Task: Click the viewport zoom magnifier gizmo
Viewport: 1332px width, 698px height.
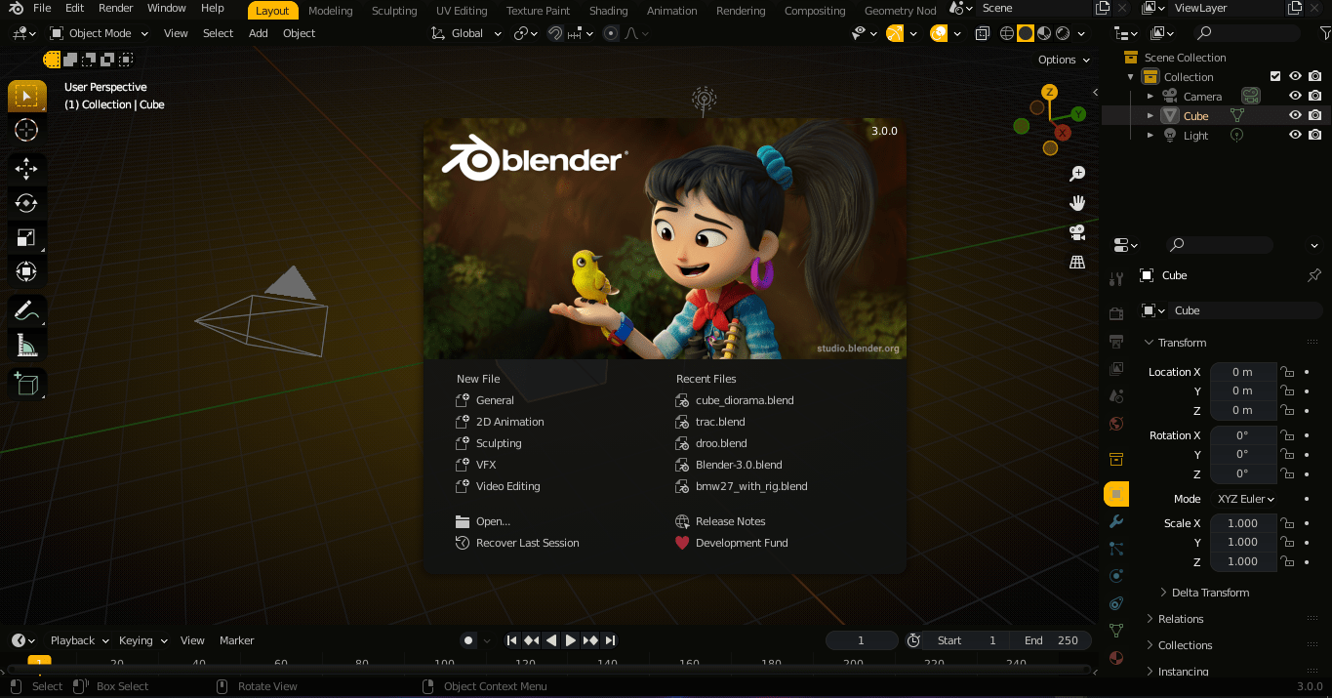Action: [x=1077, y=174]
